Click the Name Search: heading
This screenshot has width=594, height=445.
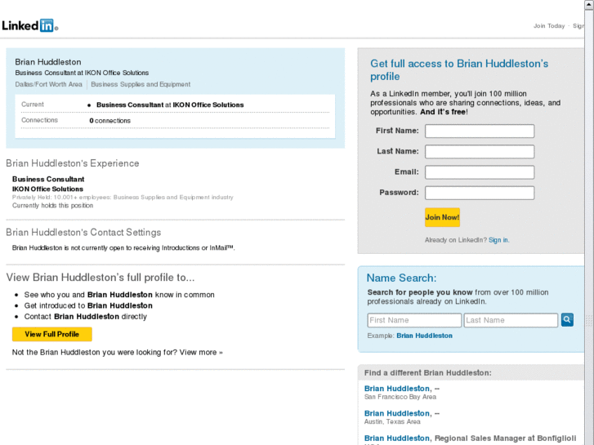click(401, 278)
